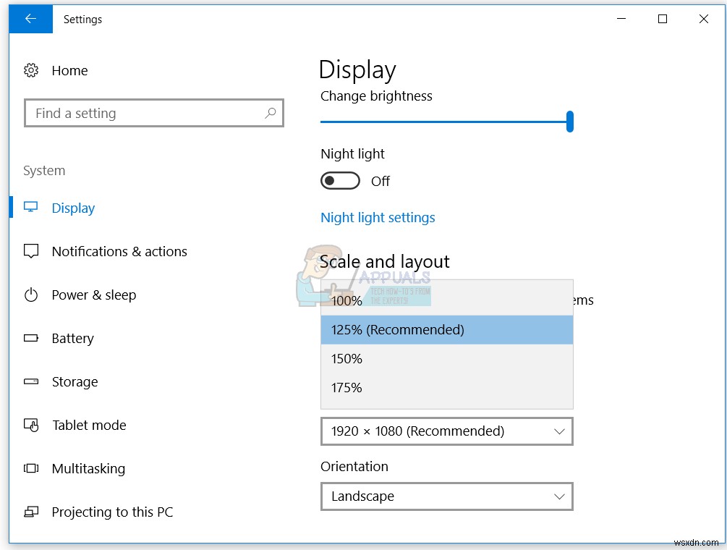Expand the Orientation dropdown set to Landscape
The image size is (727, 550).
(x=446, y=496)
